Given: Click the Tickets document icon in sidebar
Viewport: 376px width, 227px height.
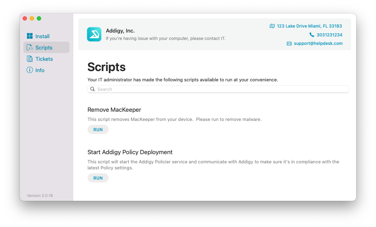Looking at the screenshot, I should click(x=30, y=59).
